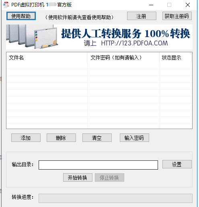Open the 使用帮助 help button
The height and width of the screenshot is (207, 199).
click(21, 16)
